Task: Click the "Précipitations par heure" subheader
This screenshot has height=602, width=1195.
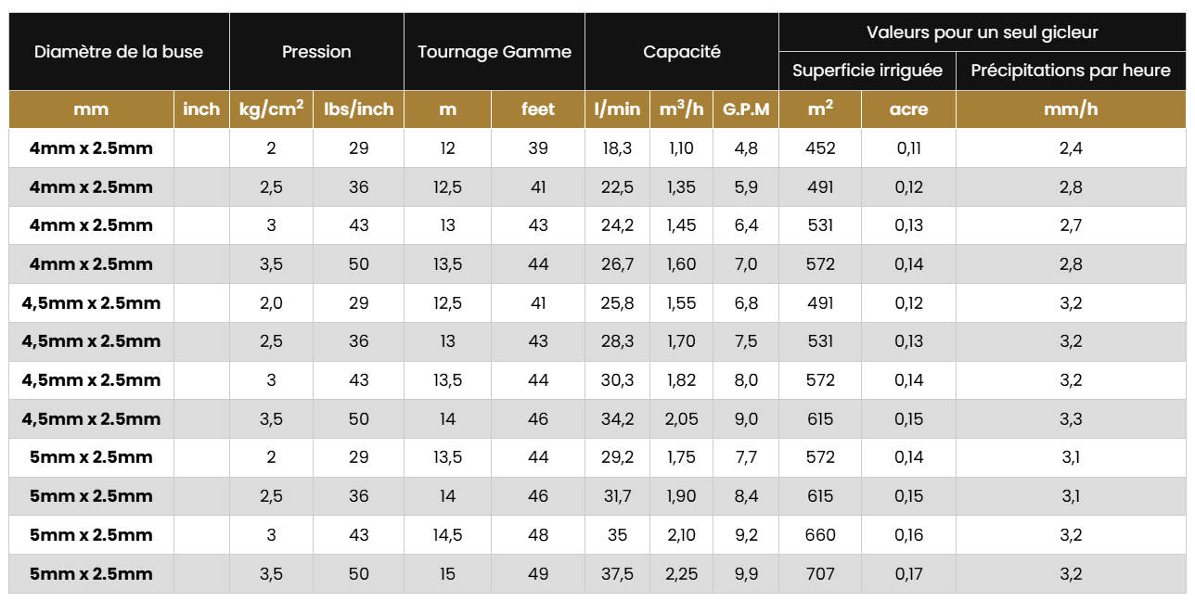Action: pos(1071,70)
